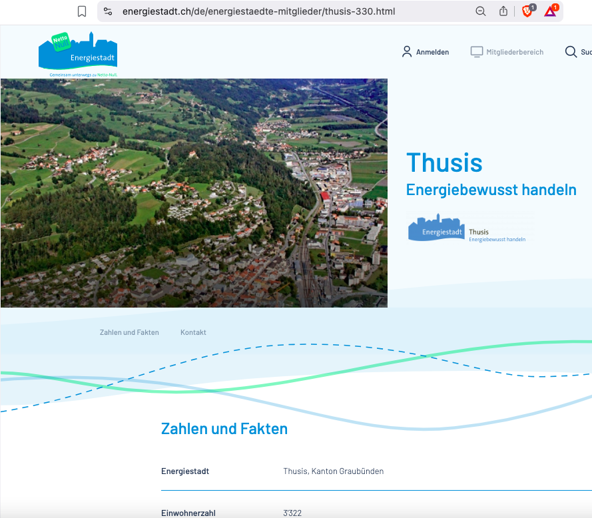Viewport: 592px width, 518px height.
Task: Jump to Kontakt tab
Action: pos(193,332)
